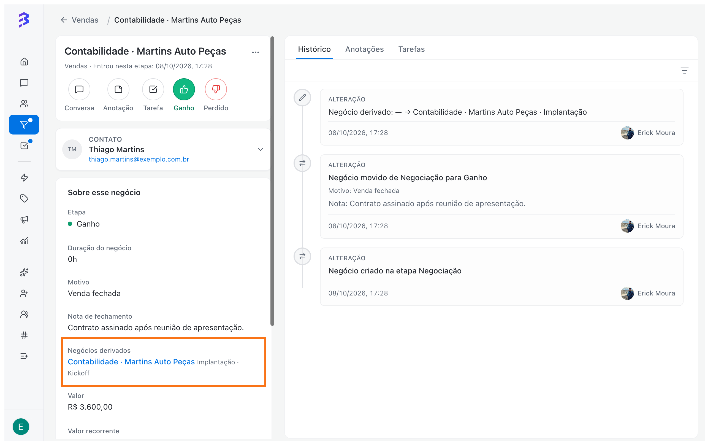This screenshot has height=441, width=705.
Task: Click the back arrow next to Vendas
Action: pyautogui.click(x=64, y=20)
